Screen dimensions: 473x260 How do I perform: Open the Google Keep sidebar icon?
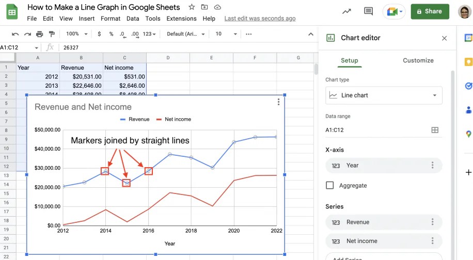[468, 62]
